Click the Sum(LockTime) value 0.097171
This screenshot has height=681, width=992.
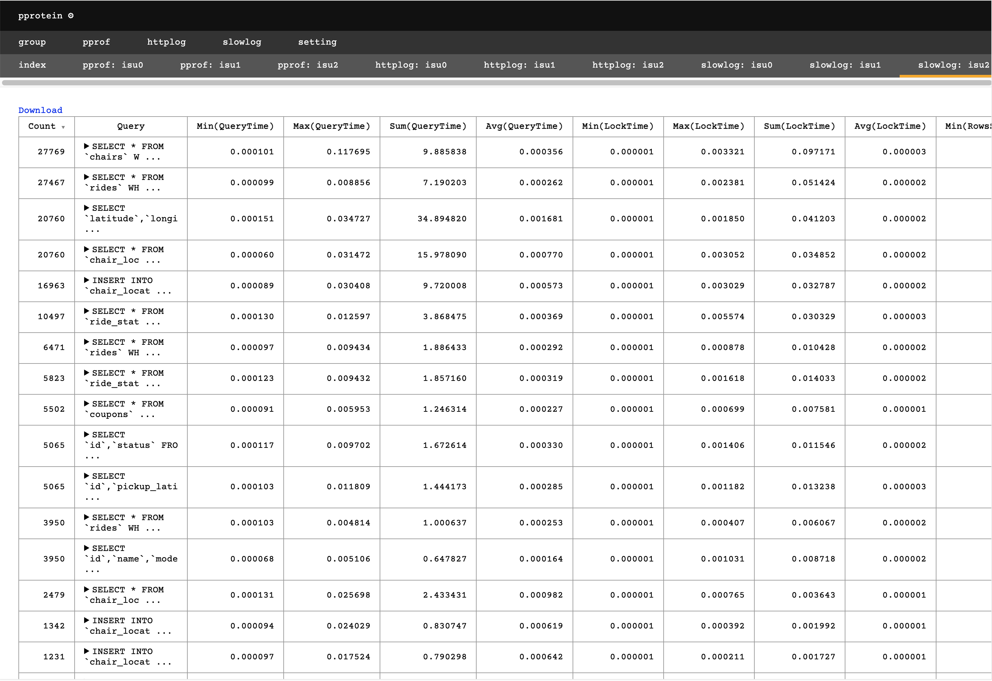814,152
